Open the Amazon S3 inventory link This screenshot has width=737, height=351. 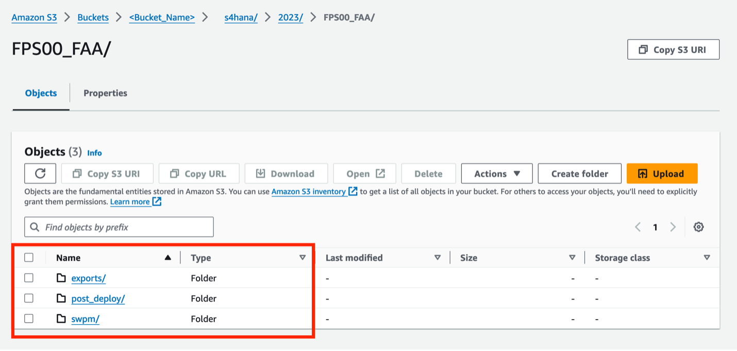(309, 191)
